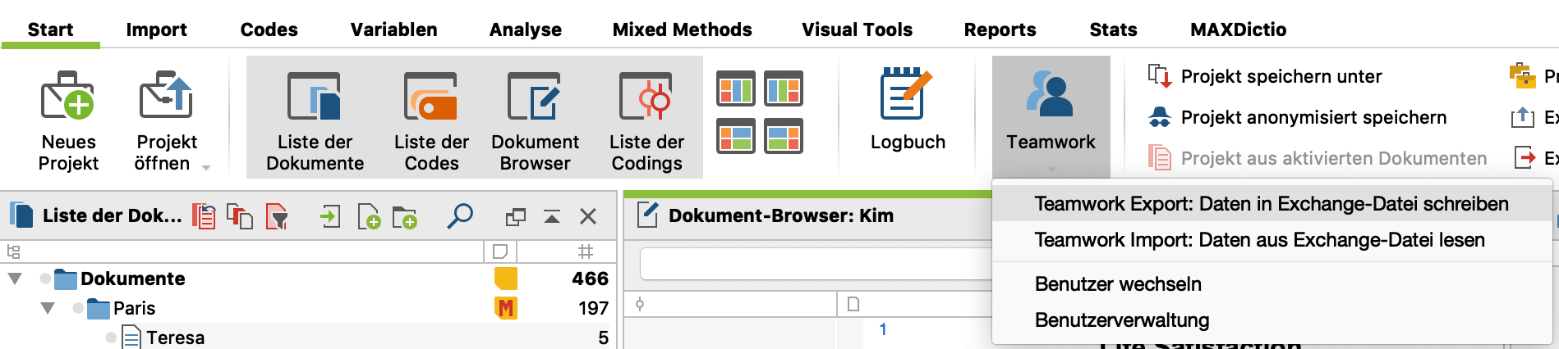Choose Projekt anonymisiert speichern

1313,117
